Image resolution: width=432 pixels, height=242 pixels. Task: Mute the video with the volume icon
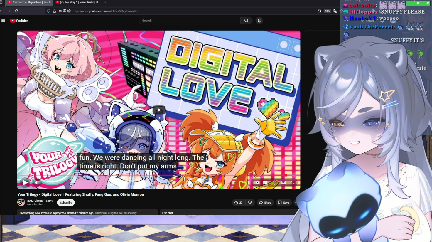click(x=37, y=182)
